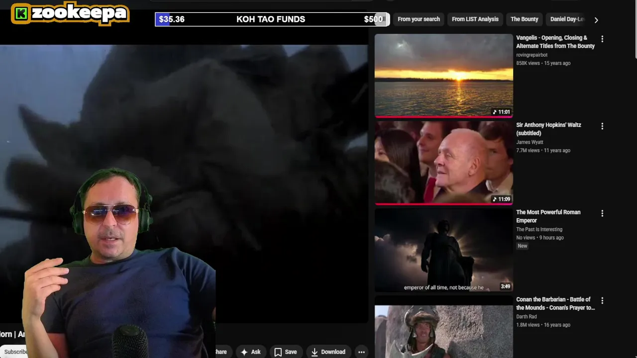Click the KOH TAO FUNDS progress bar
637x358 pixels.
[272, 19]
